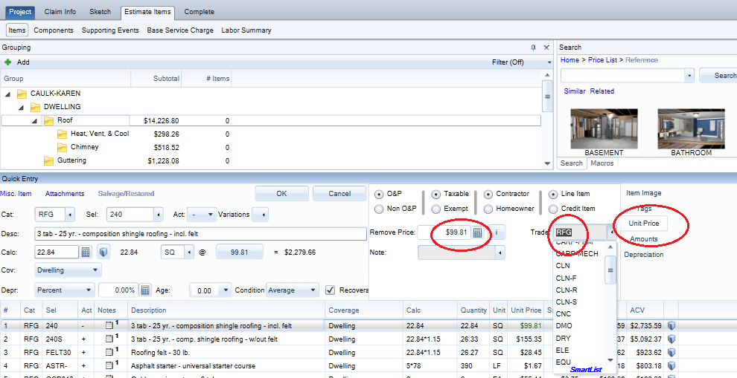Switch to the Complete tab
The height and width of the screenshot is (378, 737).
(200, 12)
